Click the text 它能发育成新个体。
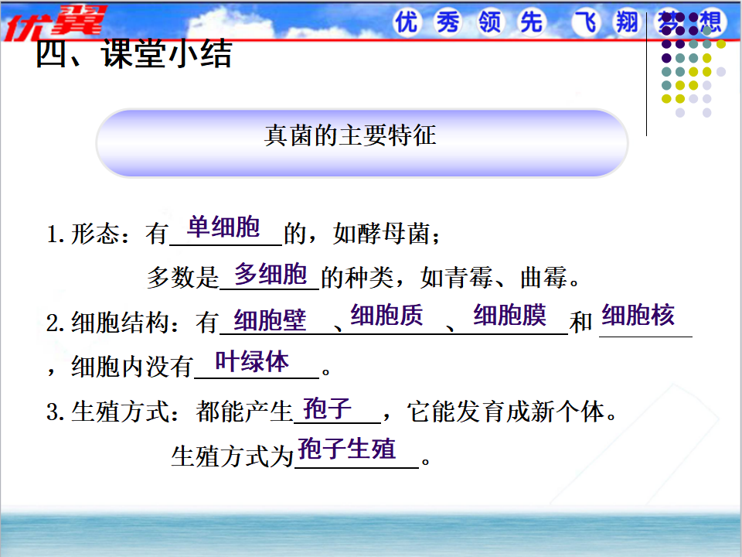Screen dimensions: 742x557 (512, 412)
